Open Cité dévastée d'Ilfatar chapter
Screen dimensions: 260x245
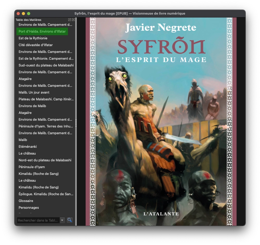pyautogui.click(x=36, y=45)
